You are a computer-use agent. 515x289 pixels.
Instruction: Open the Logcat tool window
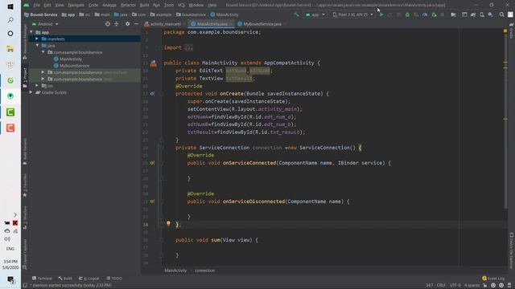point(89,279)
